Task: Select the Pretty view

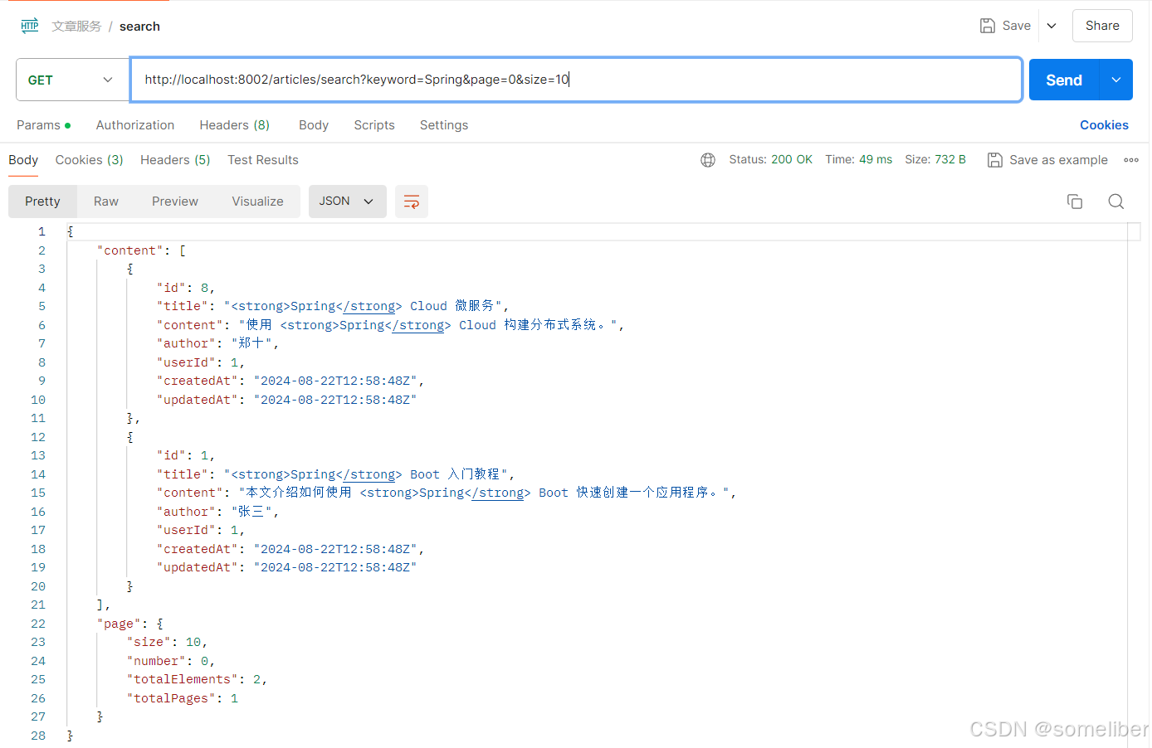Action: click(x=42, y=202)
